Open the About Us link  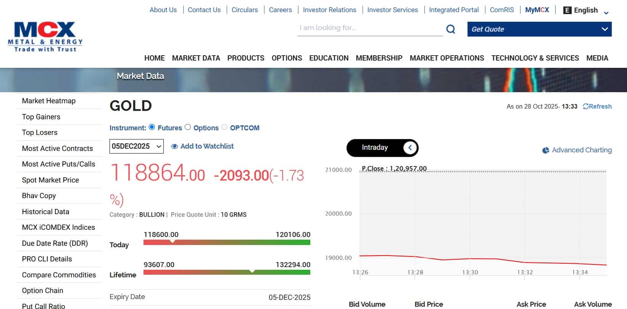163,10
